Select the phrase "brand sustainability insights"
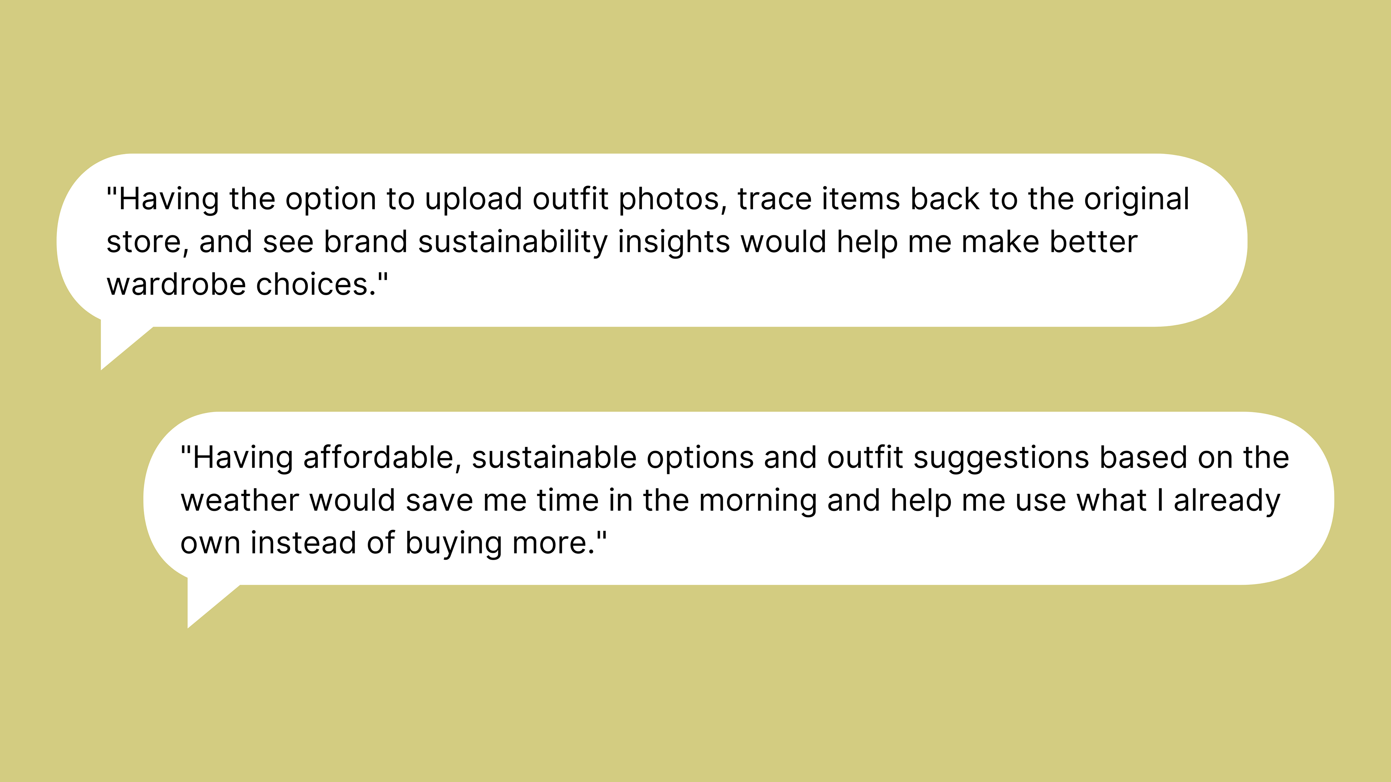 (x=465, y=242)
